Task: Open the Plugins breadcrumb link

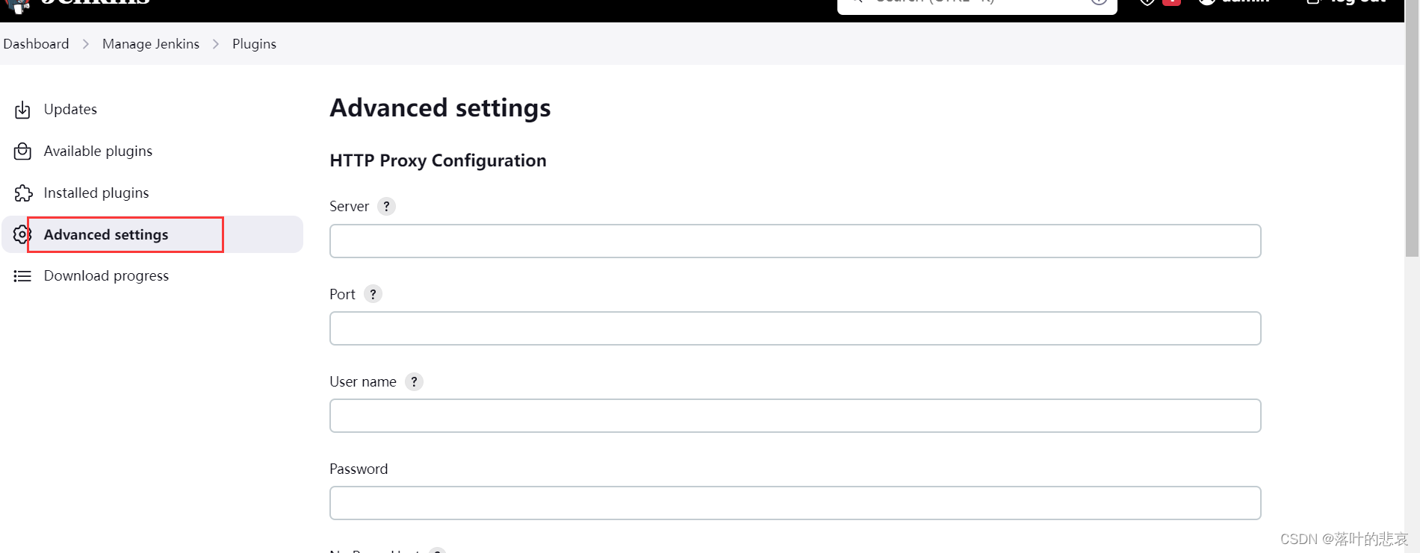Action: pos(254,44)
